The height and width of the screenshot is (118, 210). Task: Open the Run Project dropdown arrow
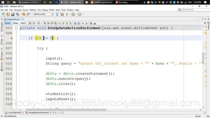pos(70,14)
